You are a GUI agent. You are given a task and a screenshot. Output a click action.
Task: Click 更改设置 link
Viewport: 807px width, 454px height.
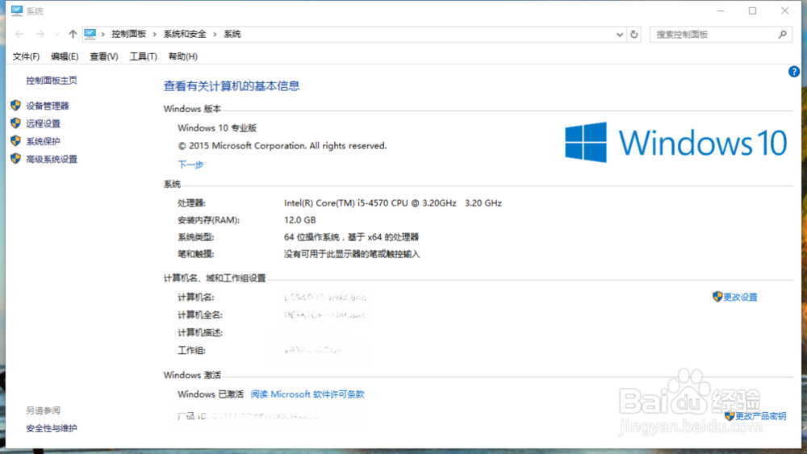[741, 298]
